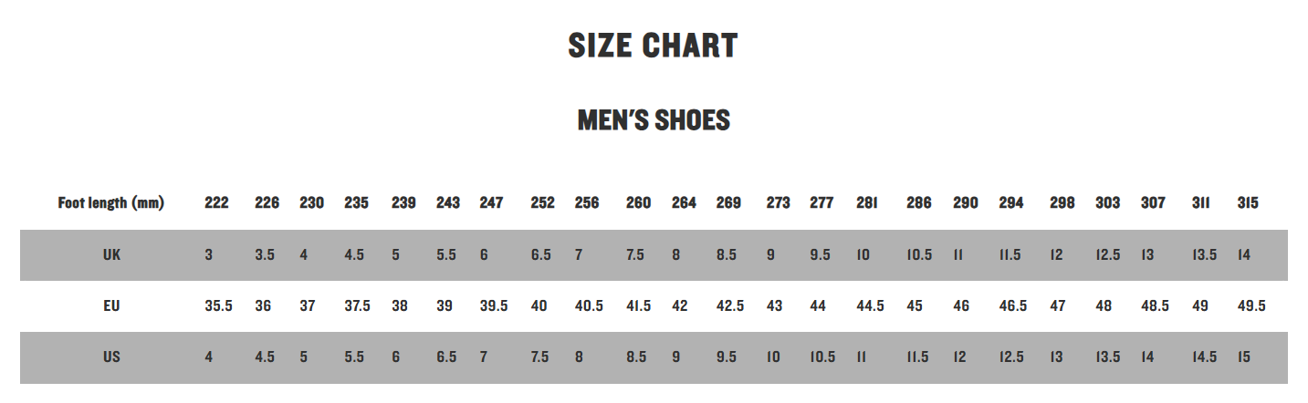Image resolution: width=1308 pixels, height=403 pixels.
Task: Select the US row label
Action: coord(111,357)
